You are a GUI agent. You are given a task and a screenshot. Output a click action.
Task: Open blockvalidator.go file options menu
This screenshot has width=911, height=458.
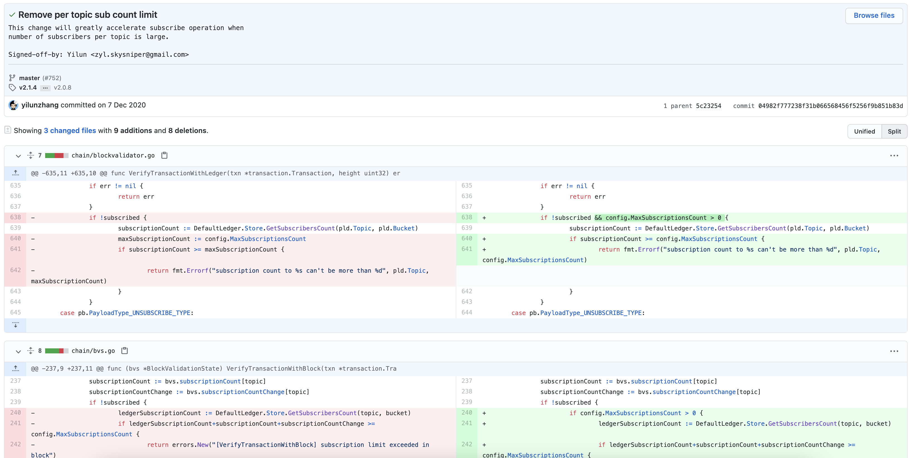(894, 156)
